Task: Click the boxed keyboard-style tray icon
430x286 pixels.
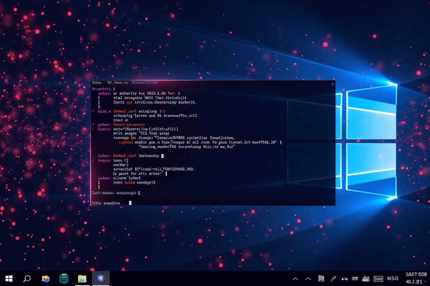Action: [378, 278]
